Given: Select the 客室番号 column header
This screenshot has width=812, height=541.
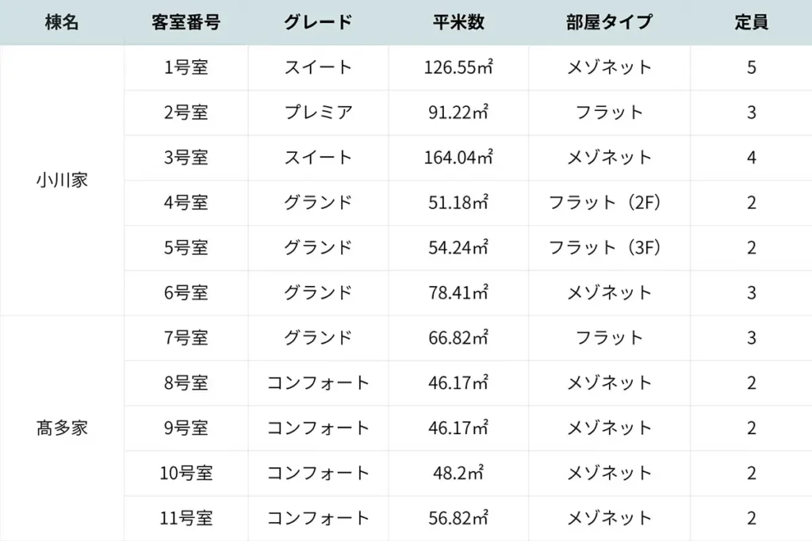Looking at the screenshot, I should pos(186,22).
